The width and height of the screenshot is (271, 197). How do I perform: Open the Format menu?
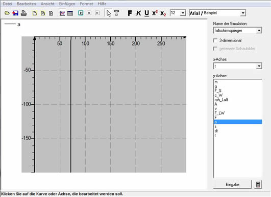coord(86,4)
